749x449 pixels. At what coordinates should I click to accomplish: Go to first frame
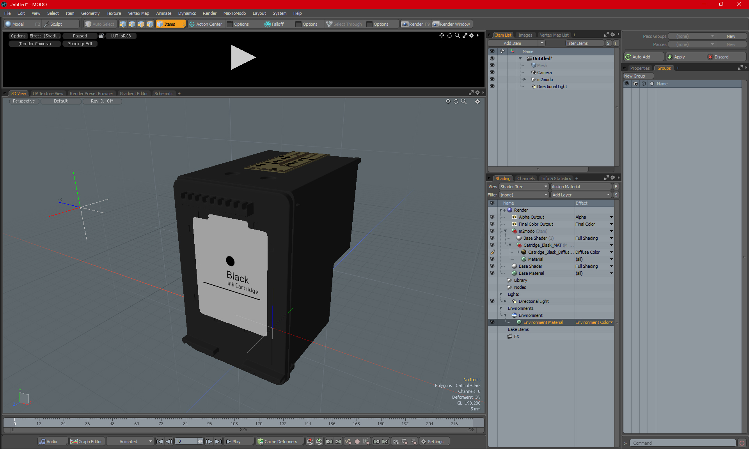(160, 442)
